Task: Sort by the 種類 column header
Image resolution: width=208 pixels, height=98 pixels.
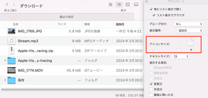Action: [x=87, y=24]
